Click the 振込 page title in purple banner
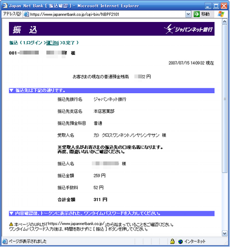This screenshot has height=247, width=230. point(25,30)
